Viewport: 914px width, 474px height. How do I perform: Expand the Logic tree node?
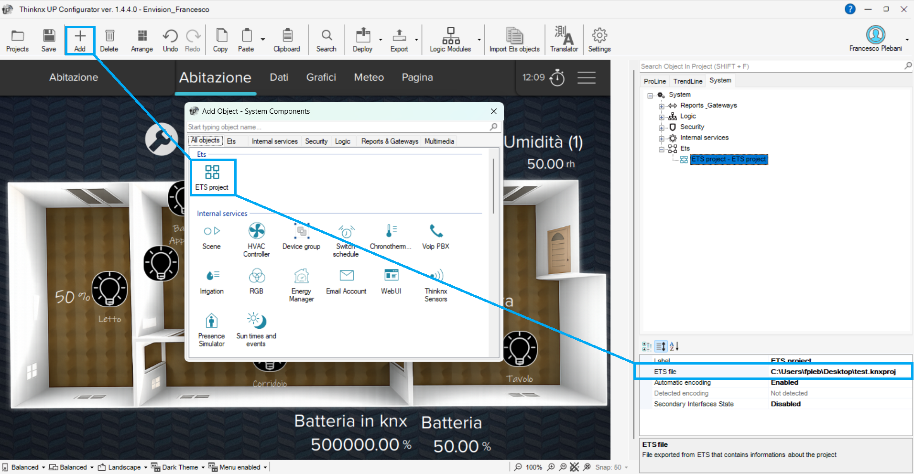(662, 117)
